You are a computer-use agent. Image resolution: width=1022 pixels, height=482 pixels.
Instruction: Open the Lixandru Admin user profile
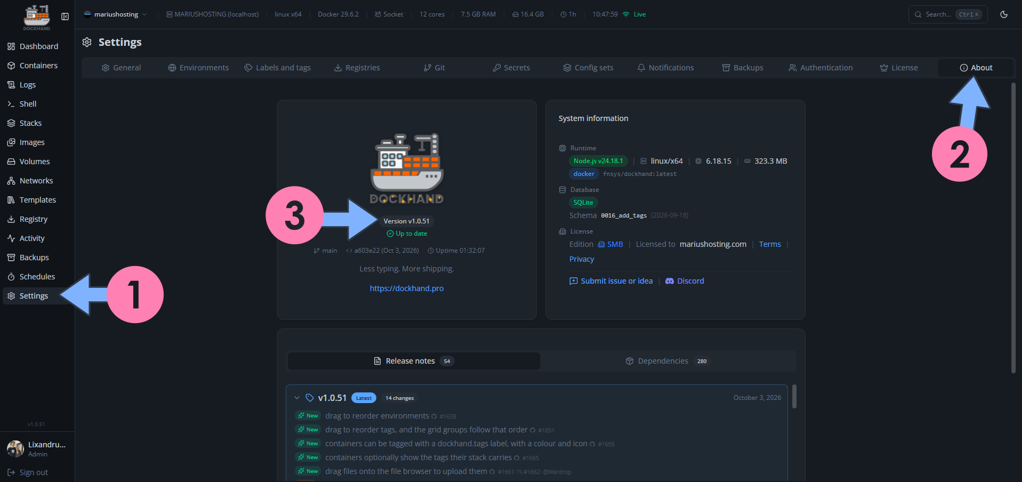click(x=37, y=449)
